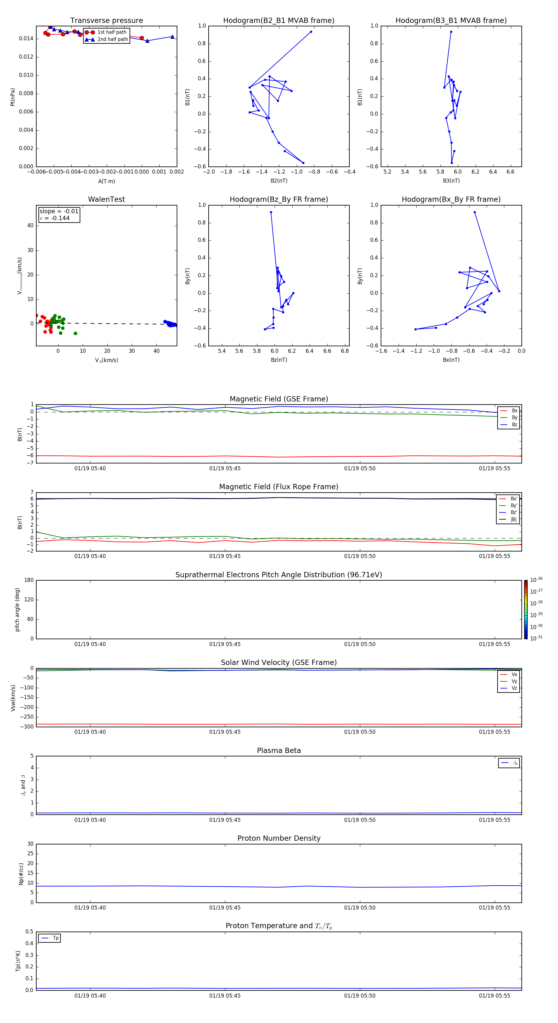Click the 'Hodogram(Bz_By FR frame)' title
Screen dimensions: 558x1023
pyautogui.click(x=279, y=199)
